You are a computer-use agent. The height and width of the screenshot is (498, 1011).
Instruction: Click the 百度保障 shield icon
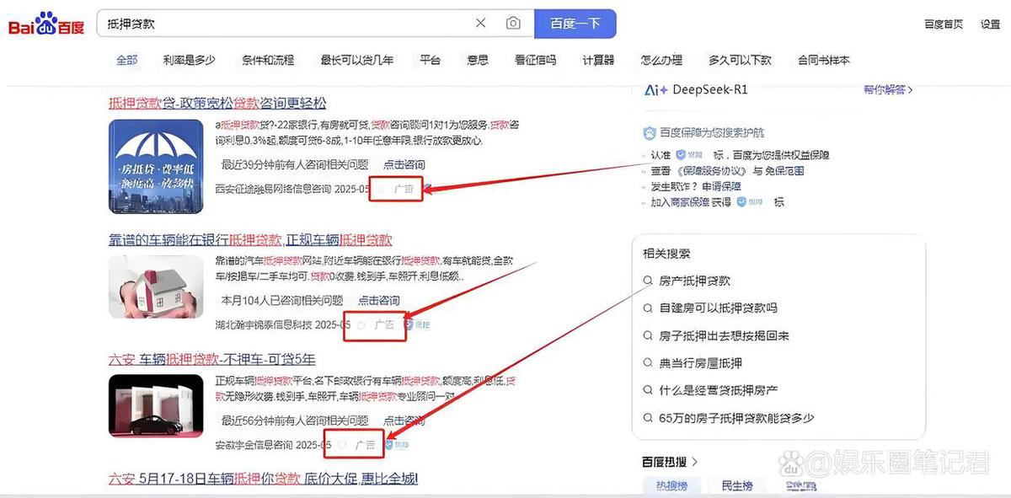tap(649, 133)
